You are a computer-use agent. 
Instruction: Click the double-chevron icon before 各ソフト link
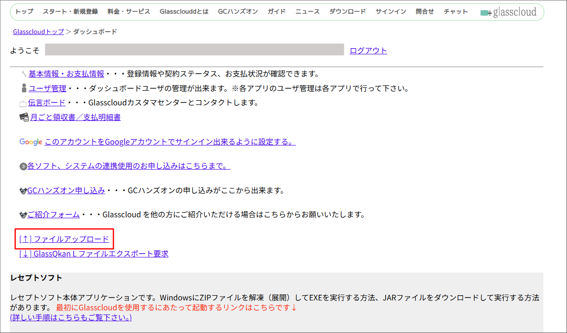click(x=23, y=166)
